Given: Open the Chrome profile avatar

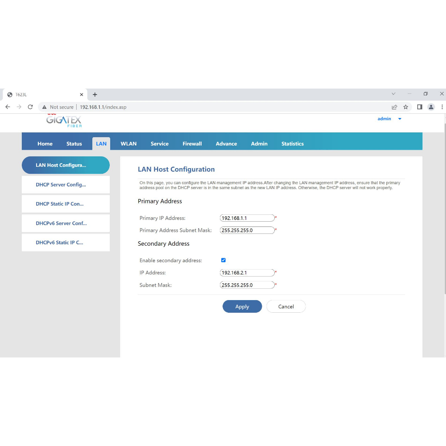Looking at the screenshot, I should [431, 107].
